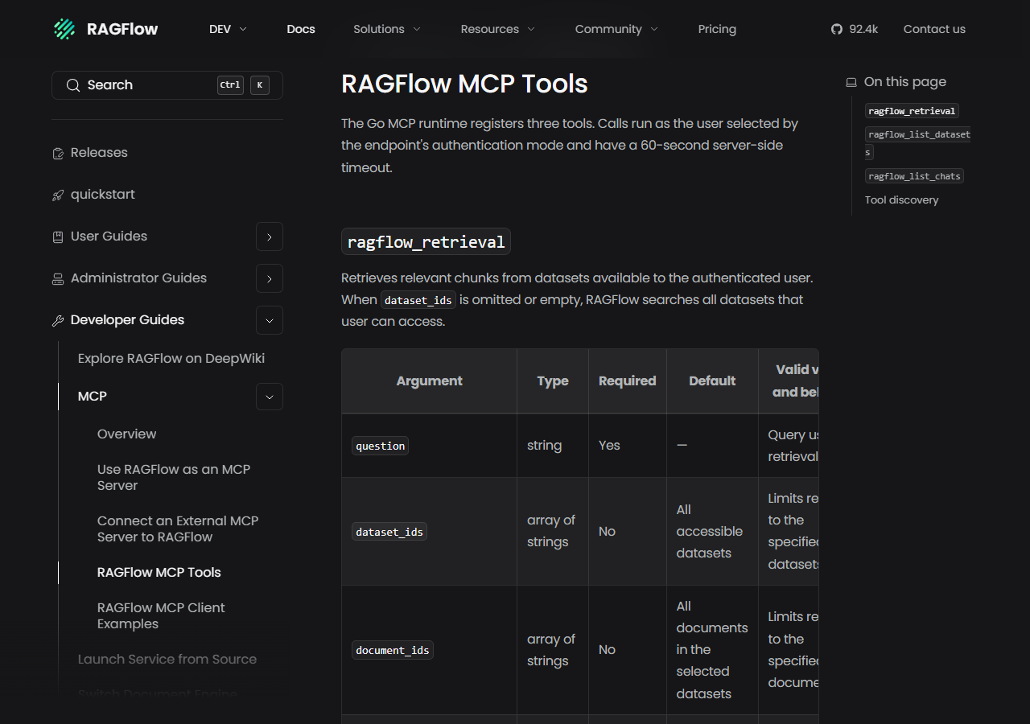The height and width of the screenshot is (724, 1030).
Task: Jump to Tool discovery section
Action: click(x=902, y=200)
